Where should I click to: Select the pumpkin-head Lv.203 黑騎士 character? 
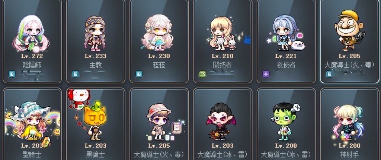point(96,124)
